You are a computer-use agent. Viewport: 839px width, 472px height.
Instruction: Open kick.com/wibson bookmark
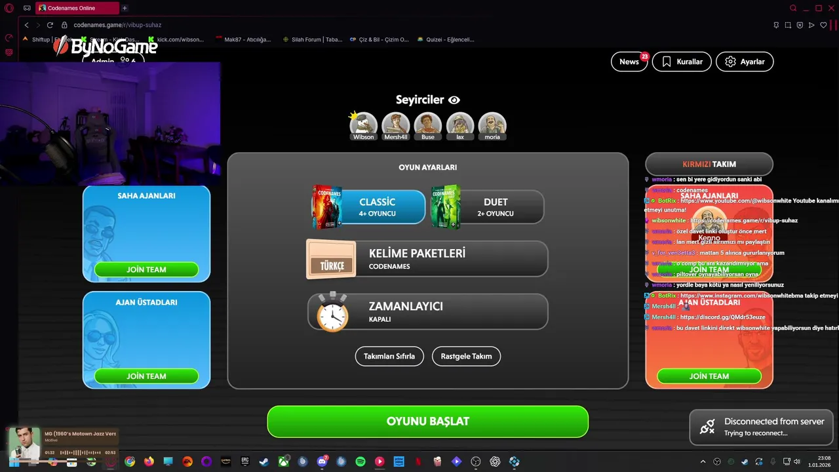176,39
